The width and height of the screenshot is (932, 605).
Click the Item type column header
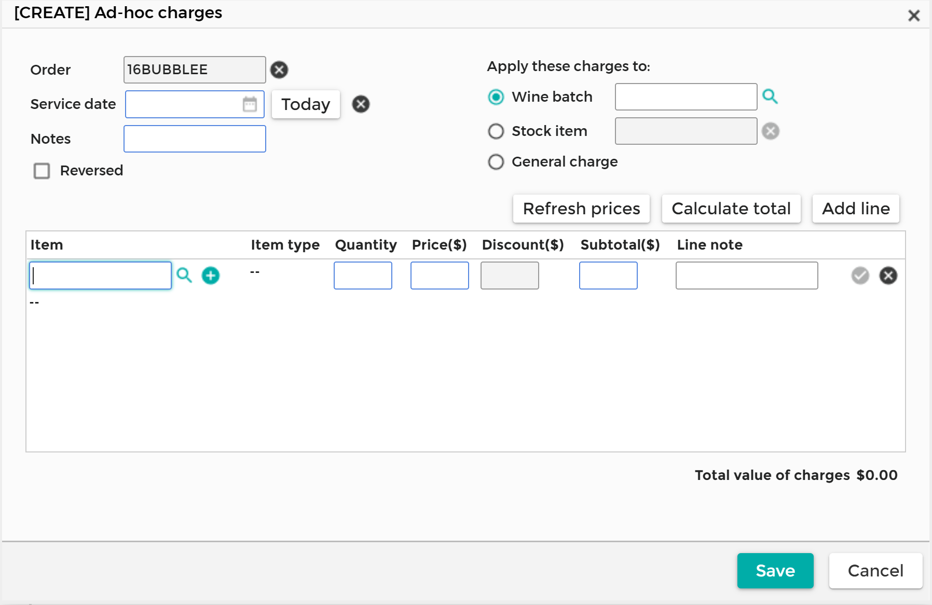(285, 245)
